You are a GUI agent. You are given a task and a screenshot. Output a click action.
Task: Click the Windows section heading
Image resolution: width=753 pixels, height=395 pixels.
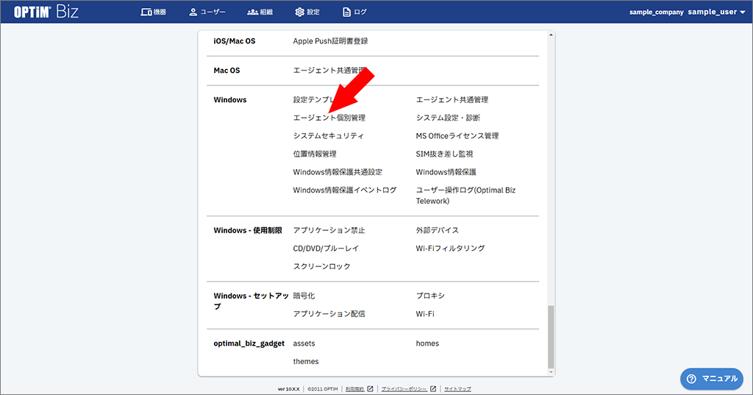coord(230,100)
